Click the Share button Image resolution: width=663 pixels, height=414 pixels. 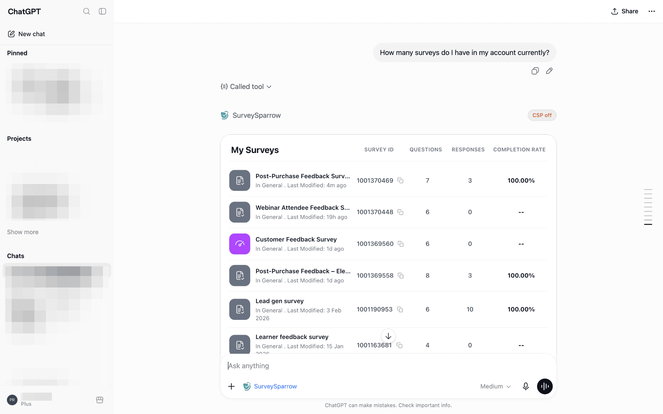(624, 11)
